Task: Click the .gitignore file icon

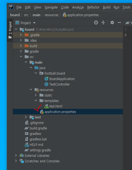Action: [27, 123]
